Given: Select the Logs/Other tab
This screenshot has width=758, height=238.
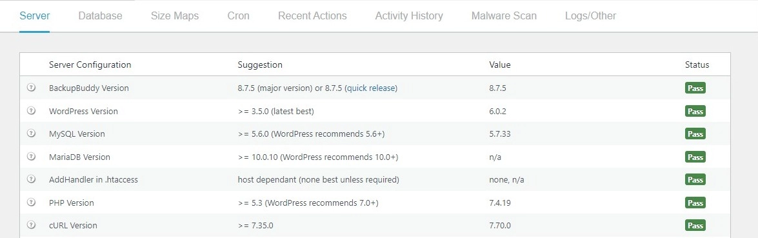Looking at the screenshot, I should (590, 16).
